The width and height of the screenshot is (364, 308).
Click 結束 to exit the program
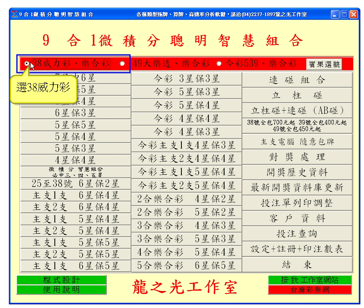pyautogui.click(x=297, y=264)
